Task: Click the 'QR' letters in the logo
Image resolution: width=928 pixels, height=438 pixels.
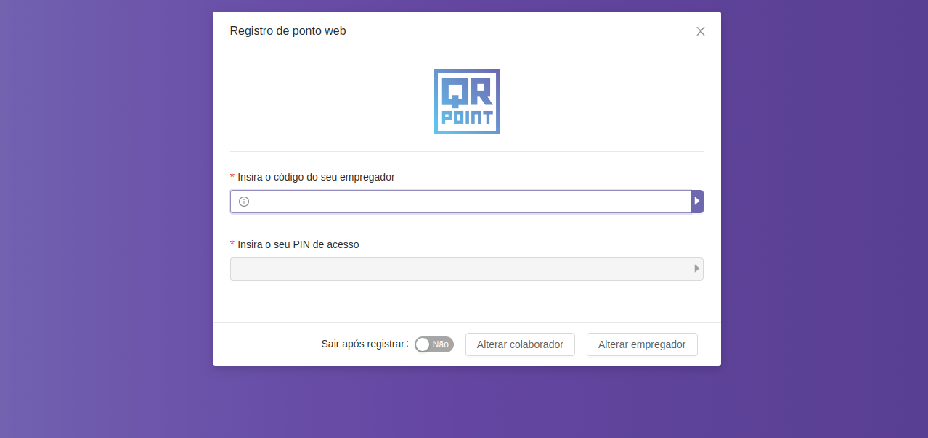Action: tap(467, 91)
